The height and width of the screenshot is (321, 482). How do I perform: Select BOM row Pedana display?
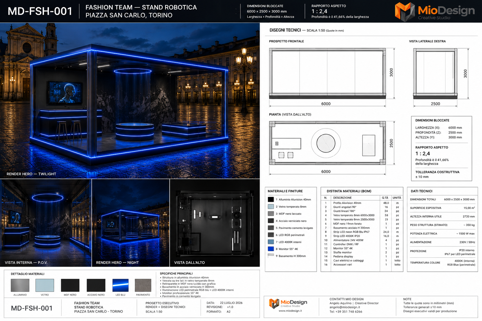click(362, 256)
